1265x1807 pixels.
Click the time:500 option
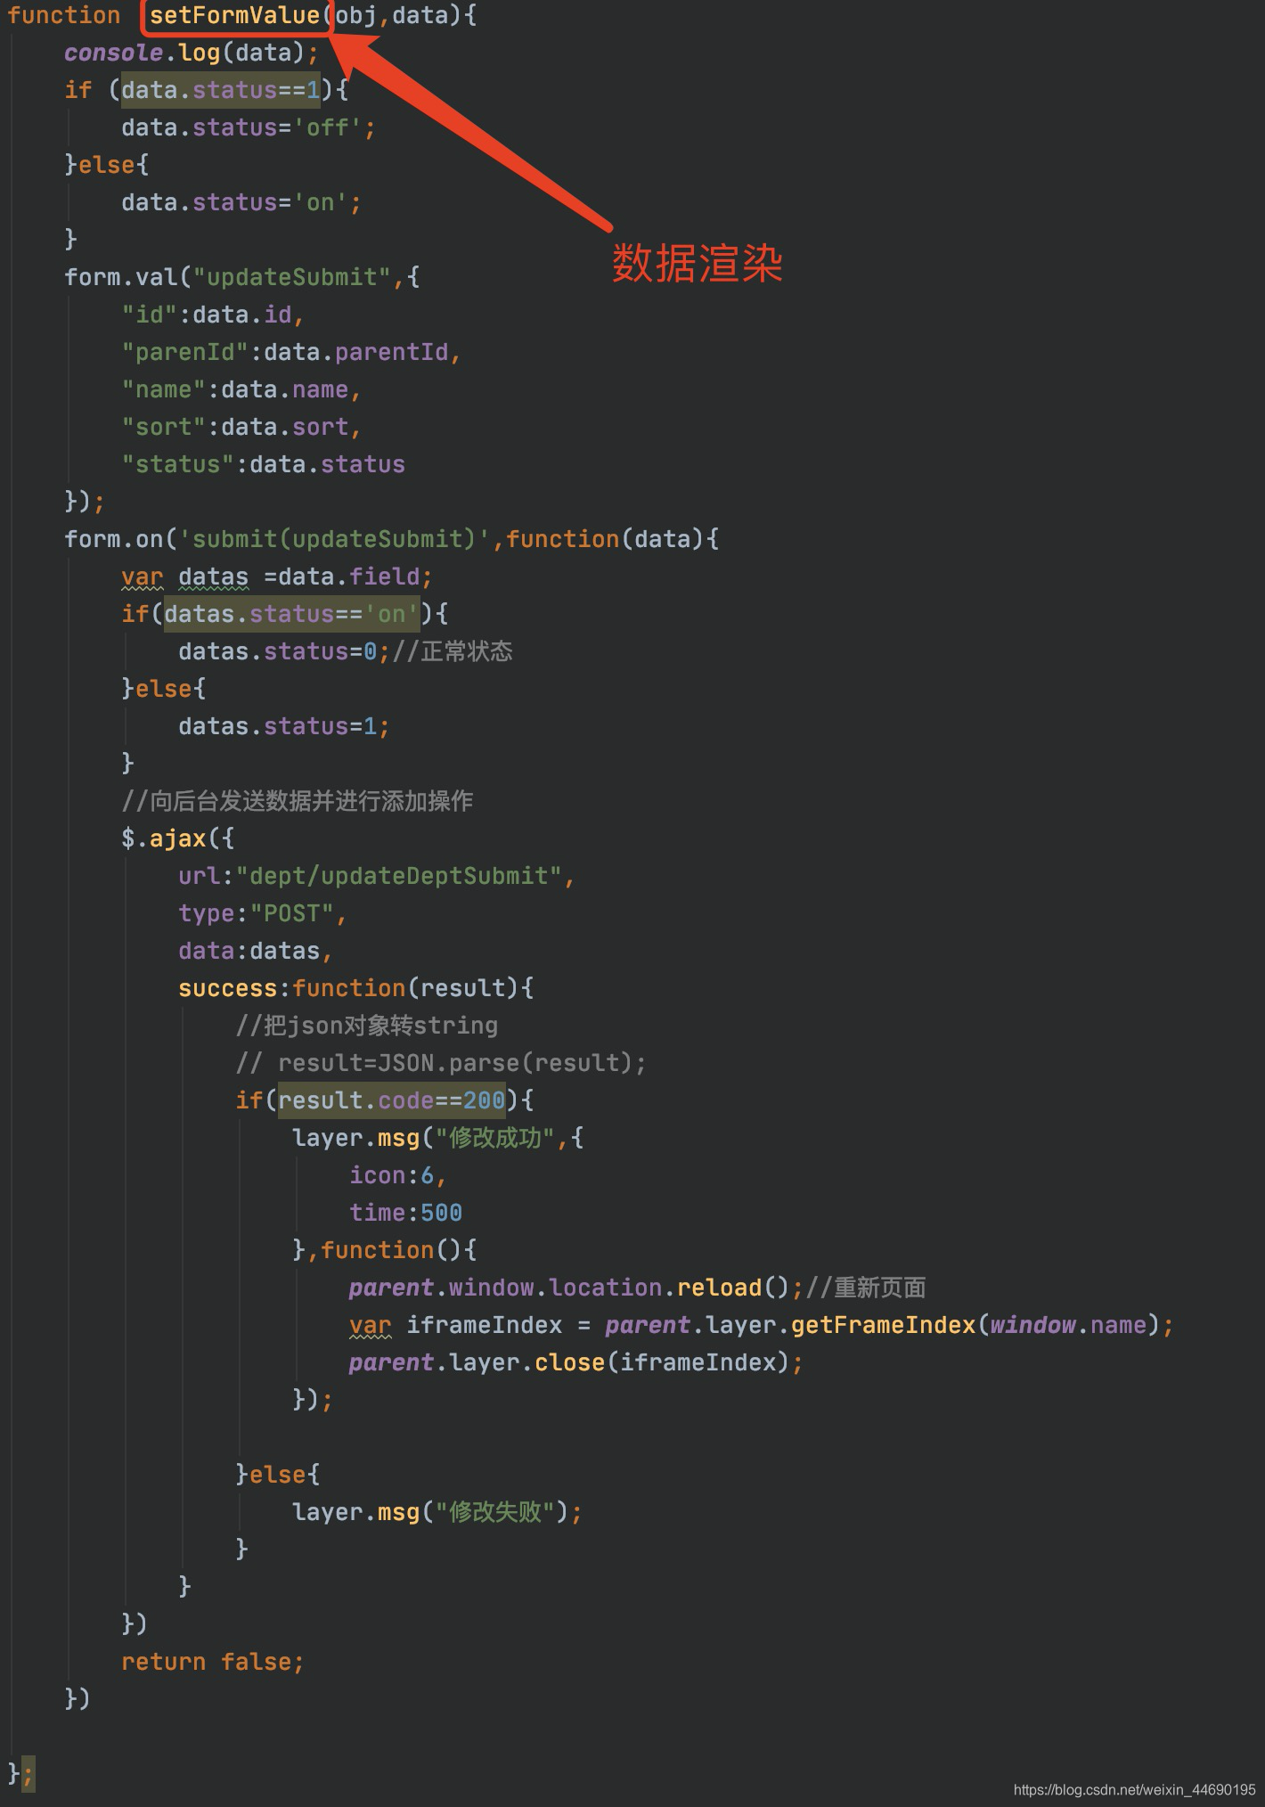pyautogui.click(x=405, y=1213)
